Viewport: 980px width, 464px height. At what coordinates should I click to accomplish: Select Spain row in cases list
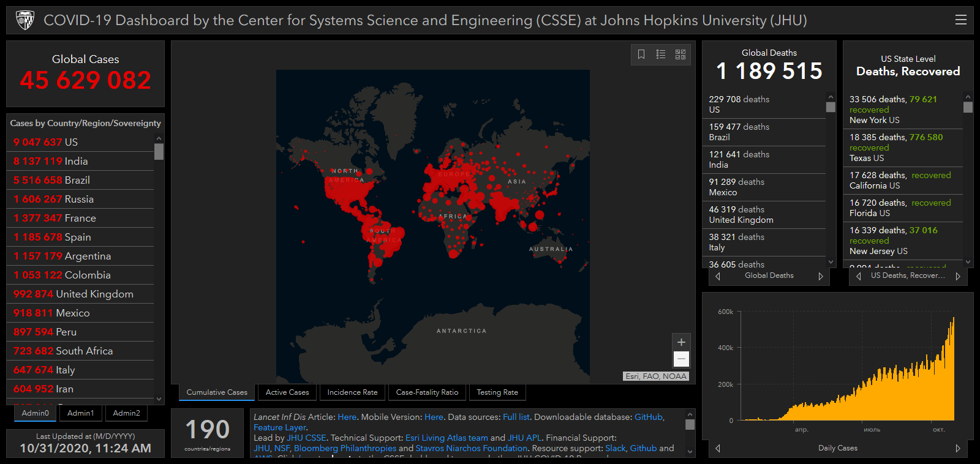coord(80,237)
